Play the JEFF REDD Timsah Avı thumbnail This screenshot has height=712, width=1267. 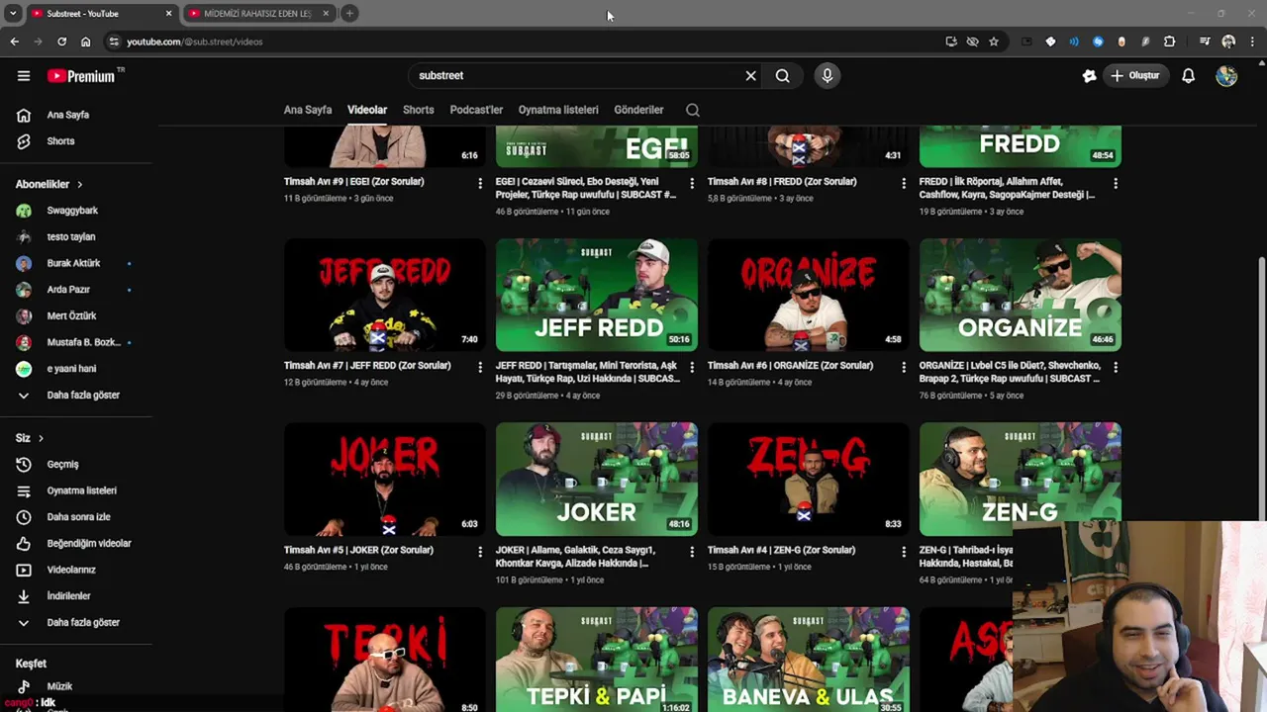pyautogui.click(x=385, y=295)
